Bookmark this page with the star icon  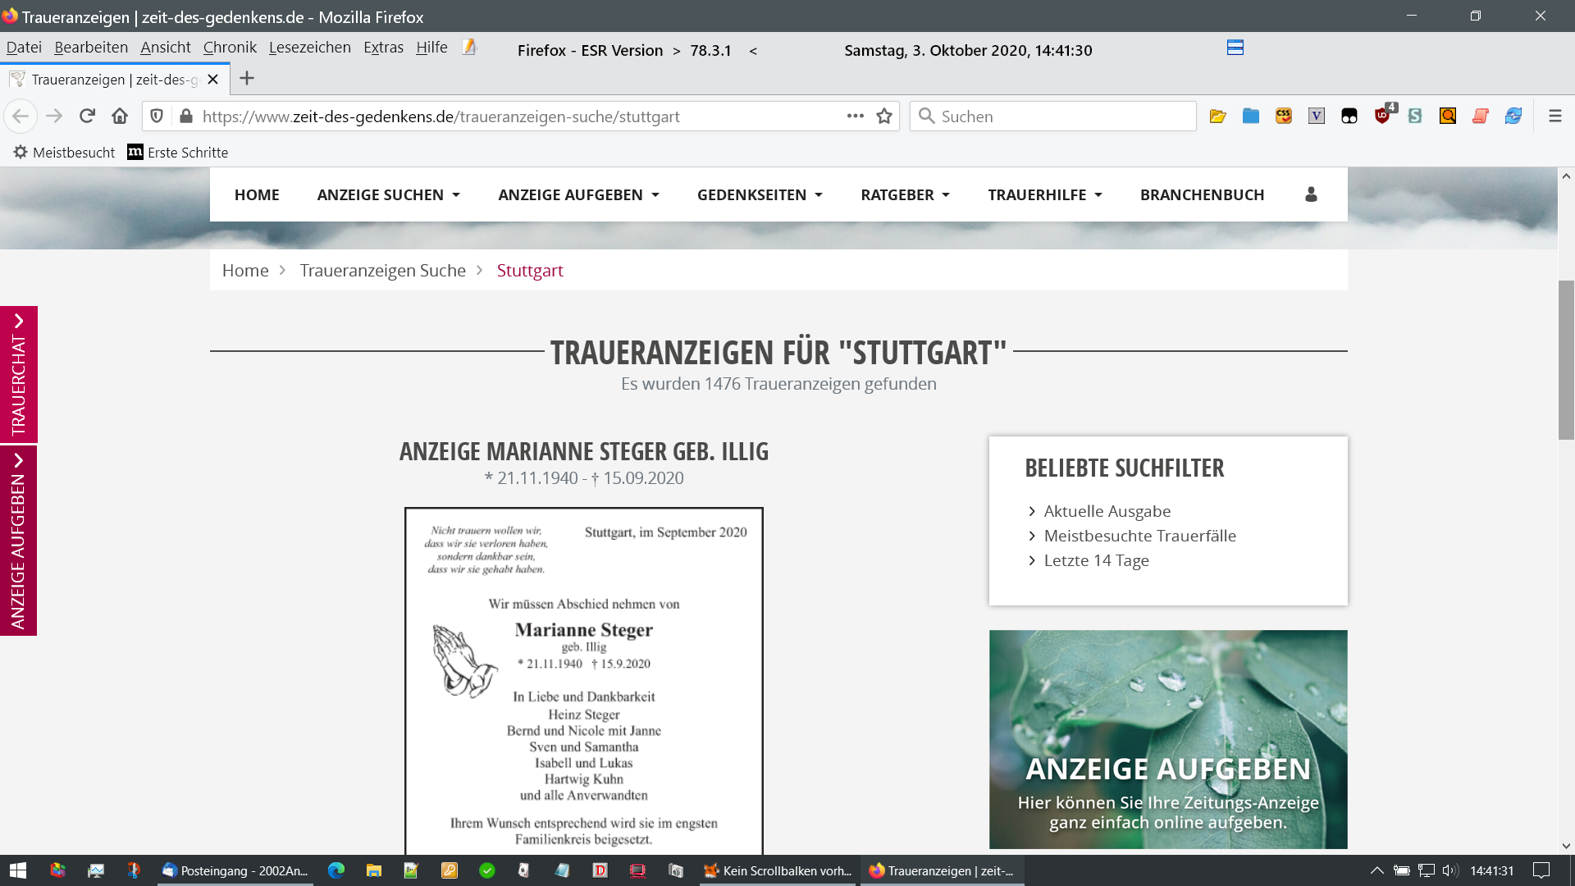coord(883,116)
